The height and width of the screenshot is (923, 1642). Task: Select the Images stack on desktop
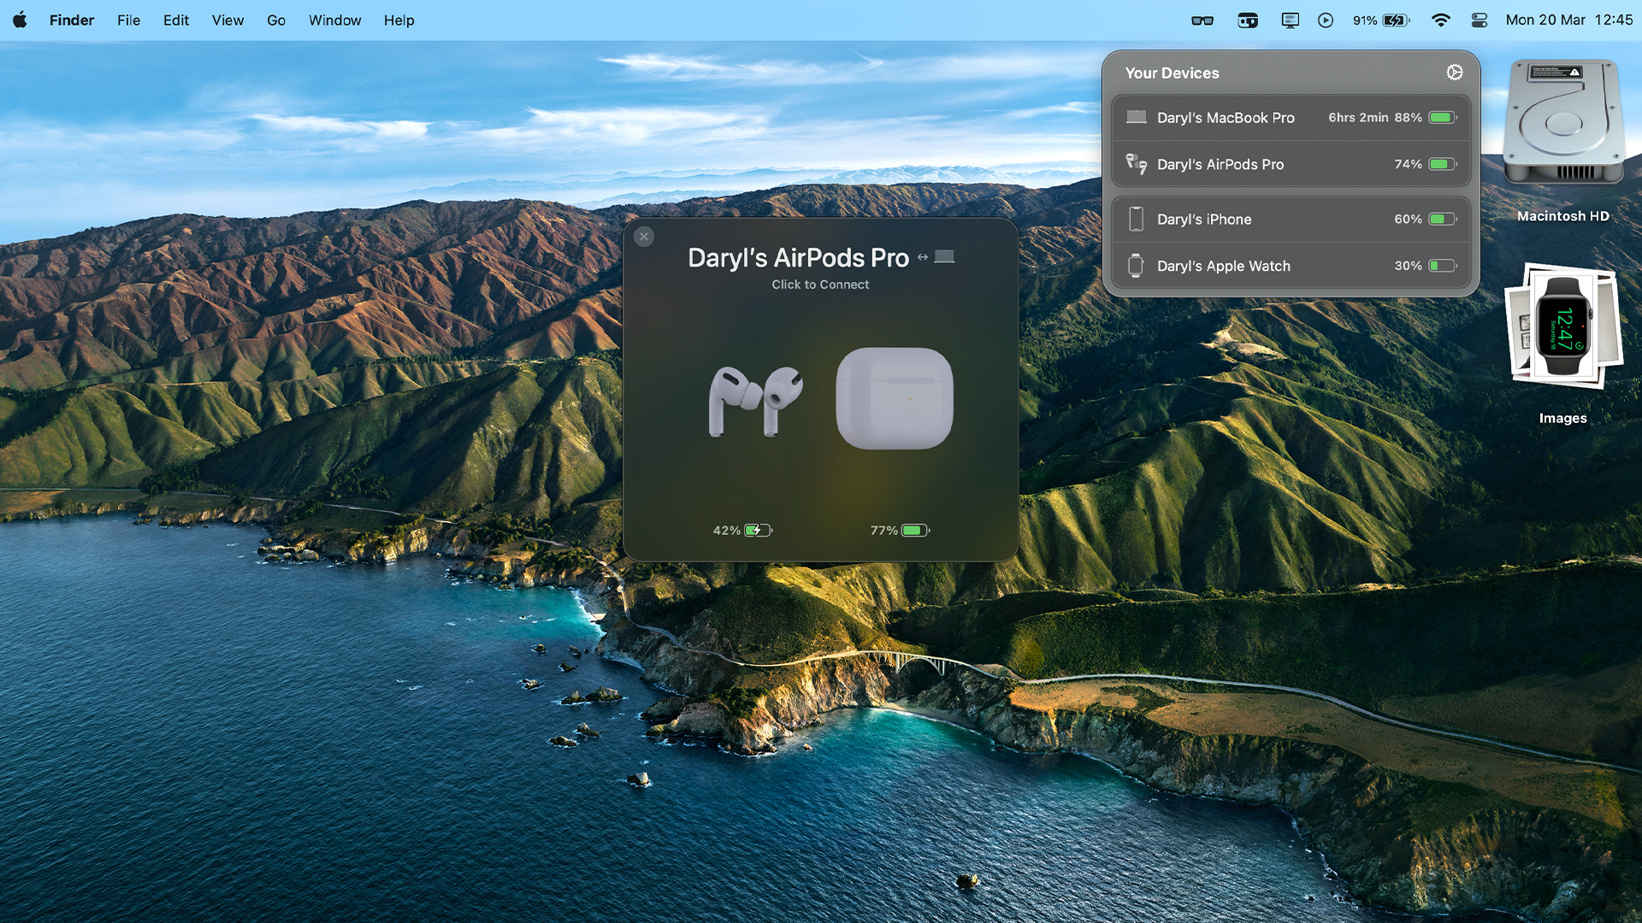[1563, 327]
